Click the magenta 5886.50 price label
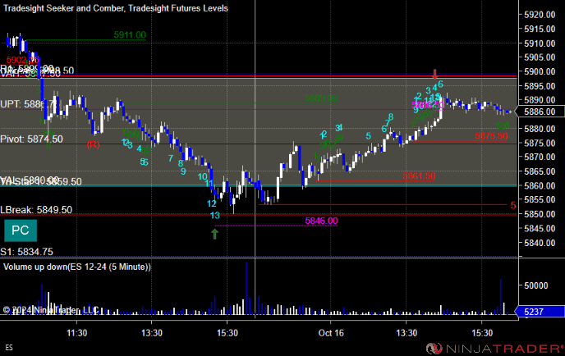 [428, 105]
